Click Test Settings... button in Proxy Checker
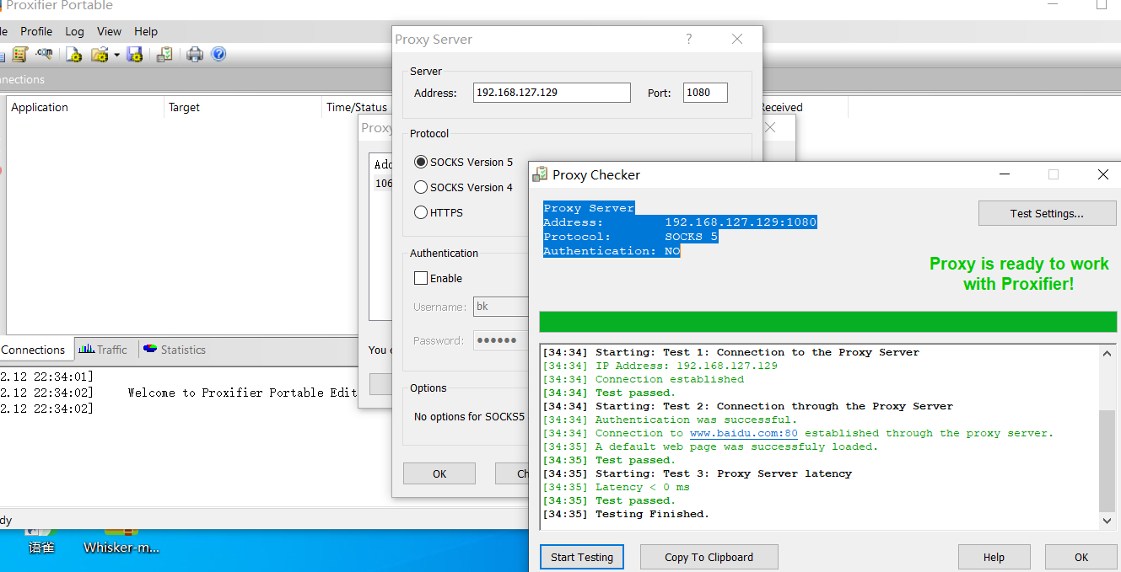 point(1047,213)
